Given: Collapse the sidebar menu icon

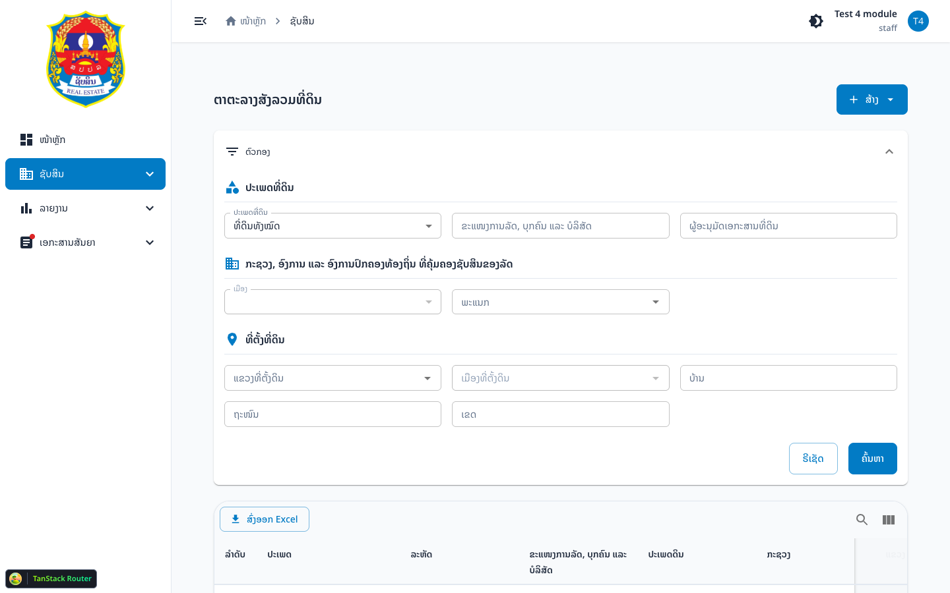Looking at the screenshot, I should [201, 21].
